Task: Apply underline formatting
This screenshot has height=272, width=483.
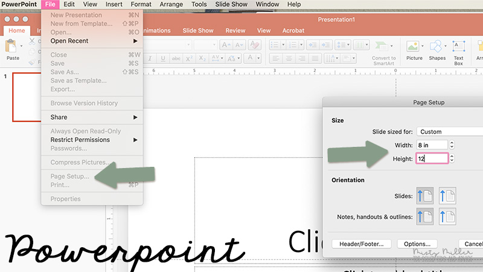Action: [x=163, y=58]
